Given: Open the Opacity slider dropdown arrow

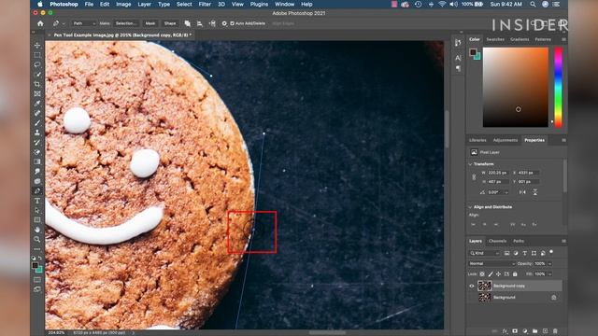Looking at the screenshot, I should click(550, 263).
